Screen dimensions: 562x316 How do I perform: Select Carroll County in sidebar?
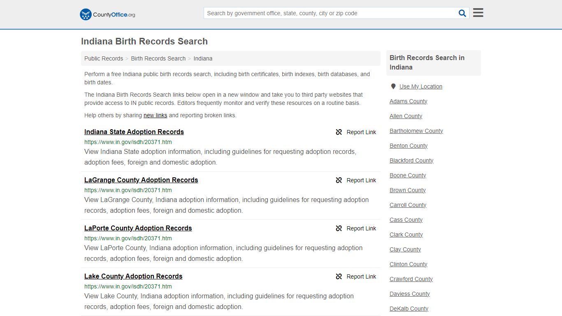408,205
